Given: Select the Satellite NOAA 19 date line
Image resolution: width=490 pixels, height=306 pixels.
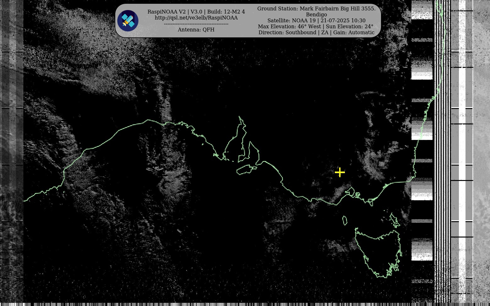Looking at the screenshot, I should [316, 21].
